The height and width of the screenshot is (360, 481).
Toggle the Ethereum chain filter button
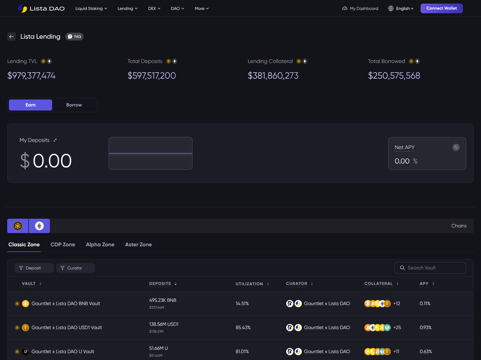click(39, 226)
